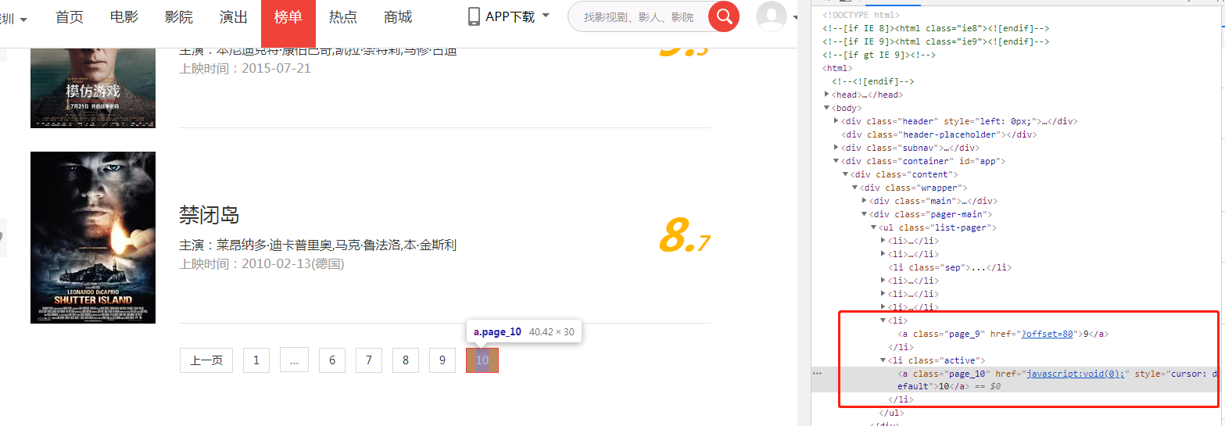Go to pagination page 9
Image resolution: width=1225 pixels, height=426 pixels.
[442, 360]
